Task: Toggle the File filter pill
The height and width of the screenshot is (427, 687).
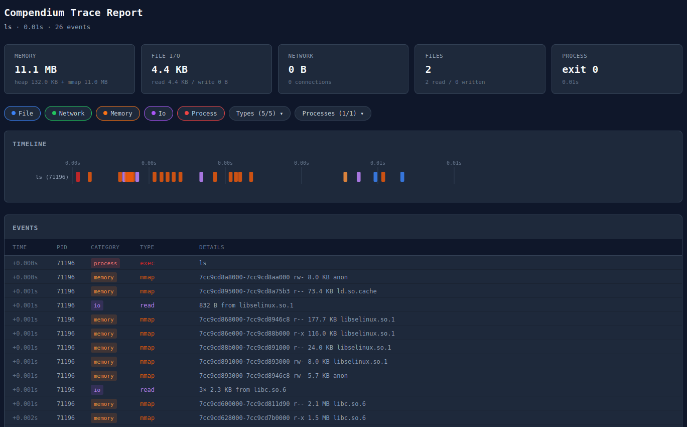Action: click(22, 114)
